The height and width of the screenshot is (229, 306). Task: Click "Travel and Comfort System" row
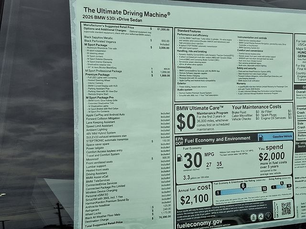click(x=103, y=155)
